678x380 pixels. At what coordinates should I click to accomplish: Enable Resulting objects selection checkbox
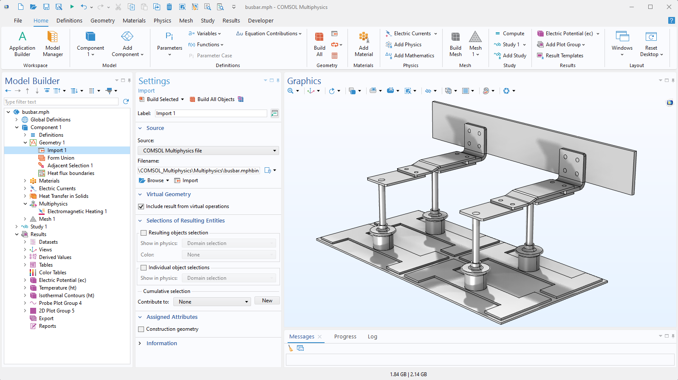[144, 233]
